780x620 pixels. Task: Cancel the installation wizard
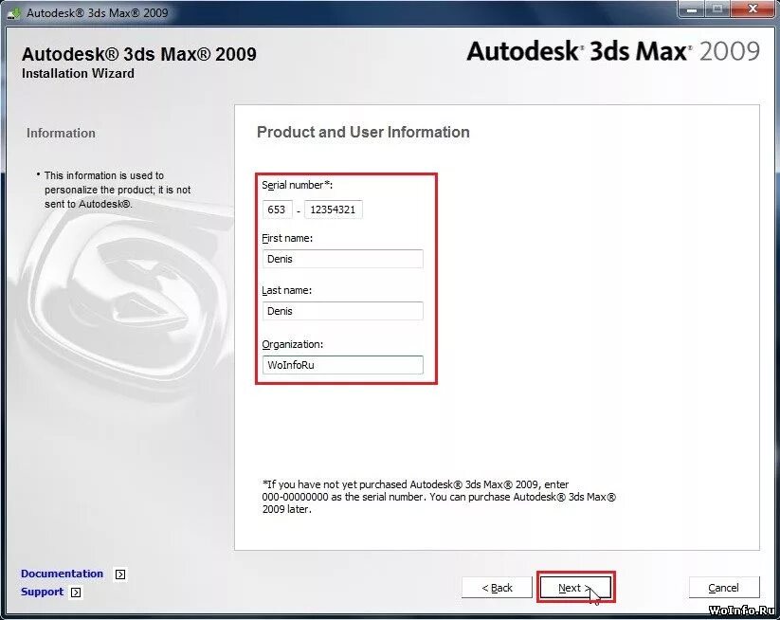tap(724, 588)
